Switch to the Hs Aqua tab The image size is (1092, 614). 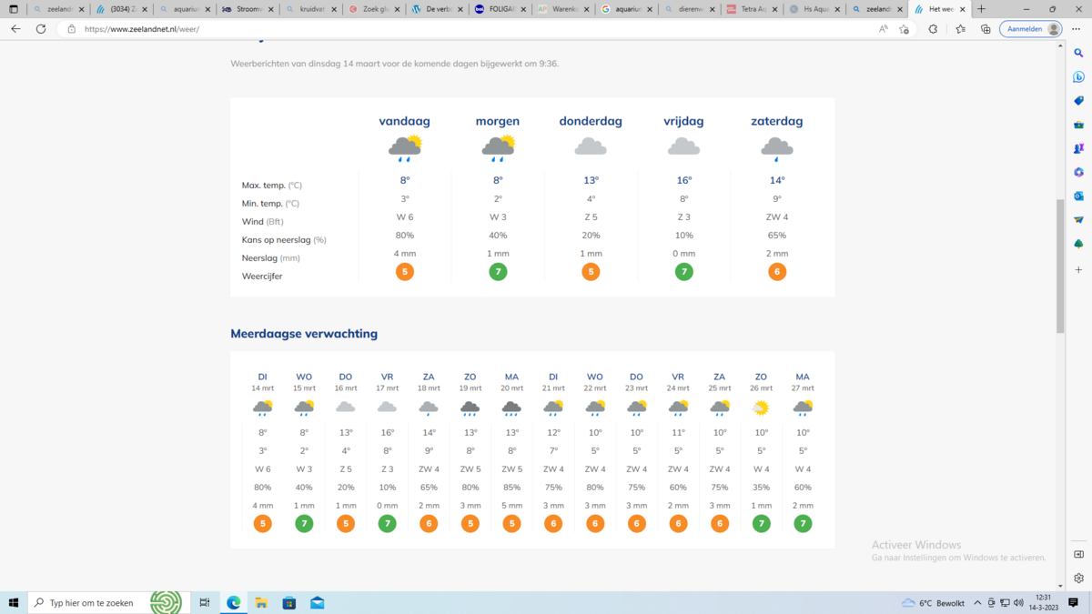pyautogui.click(x=813, y=9)
